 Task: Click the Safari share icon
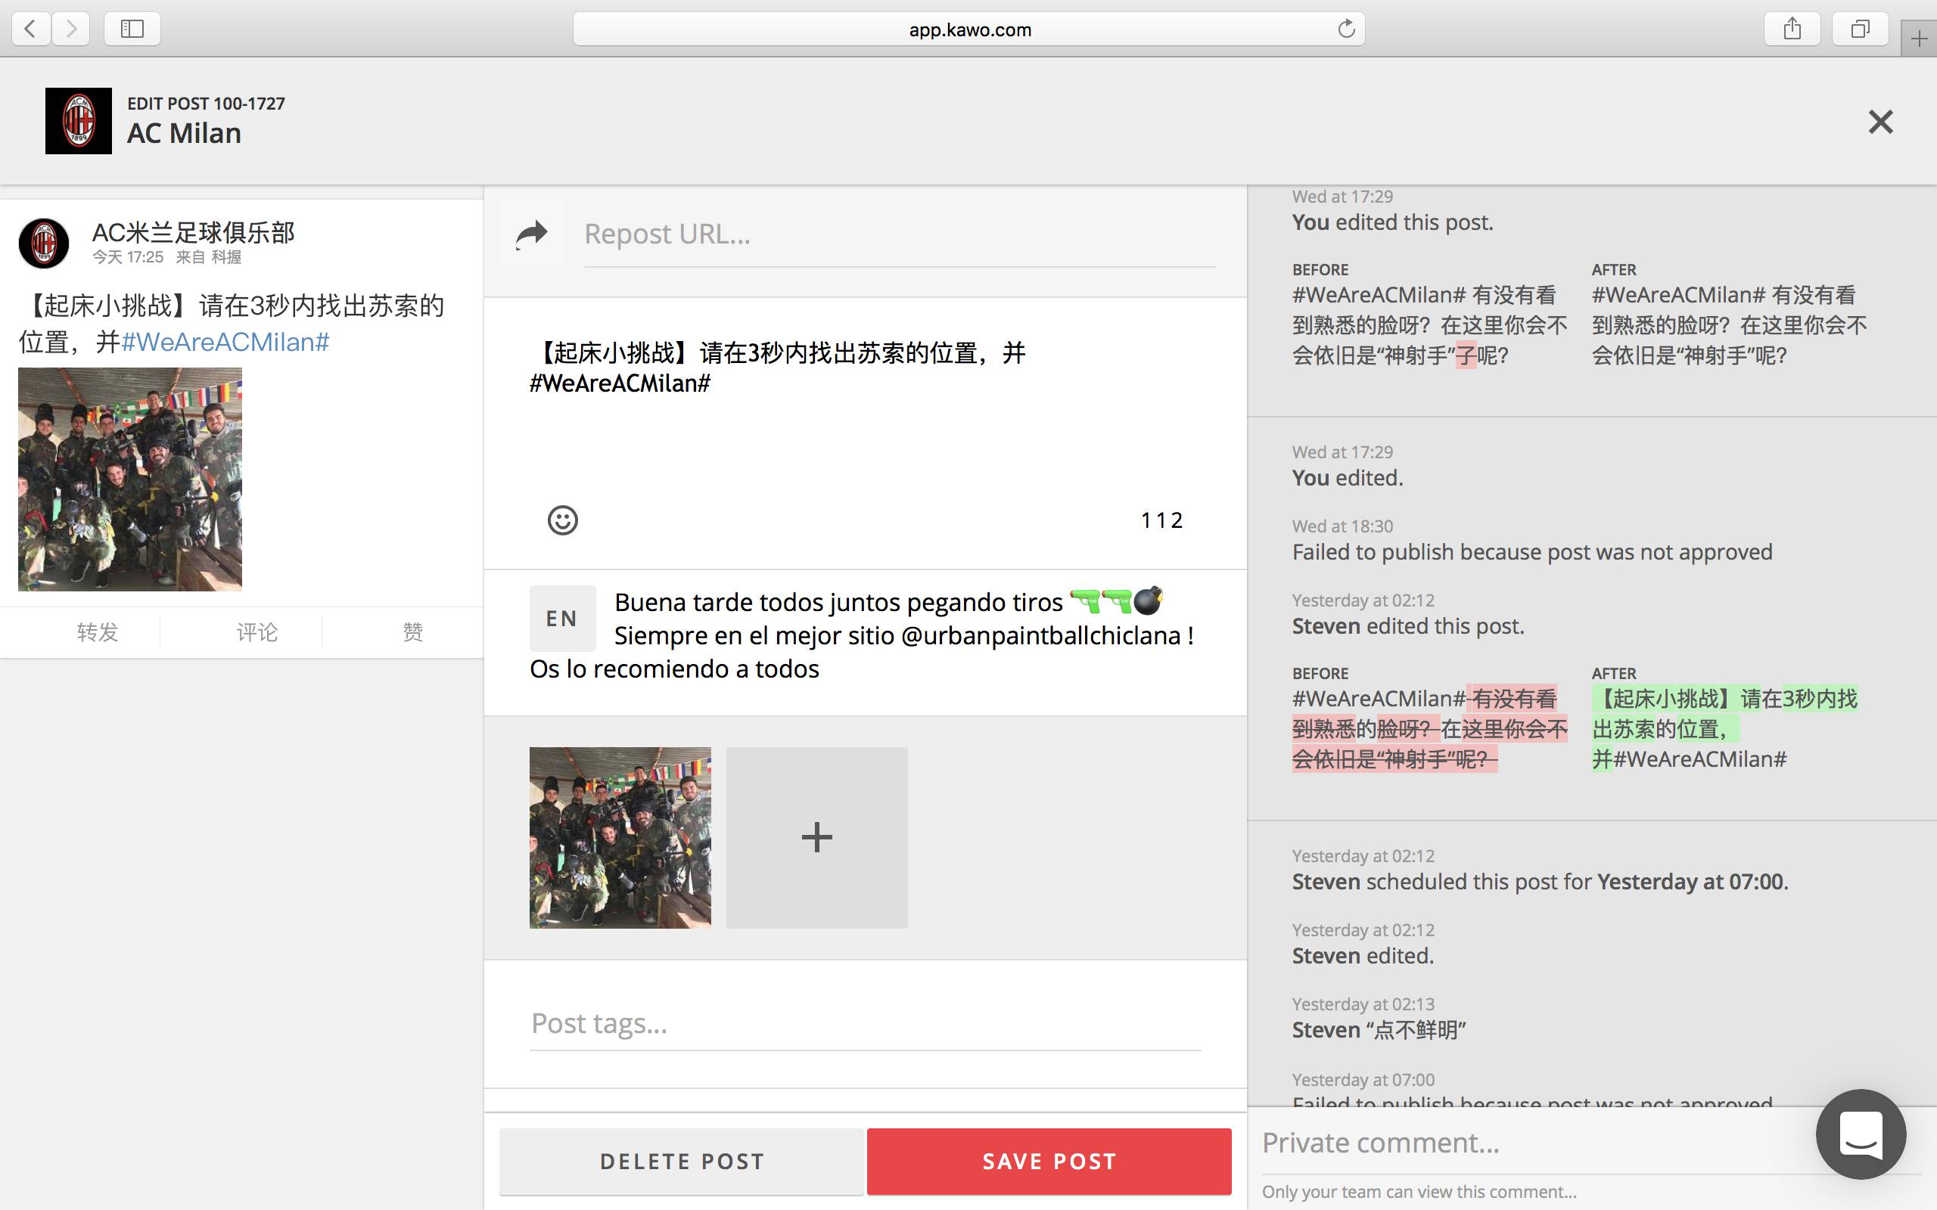click(1792, 29)
